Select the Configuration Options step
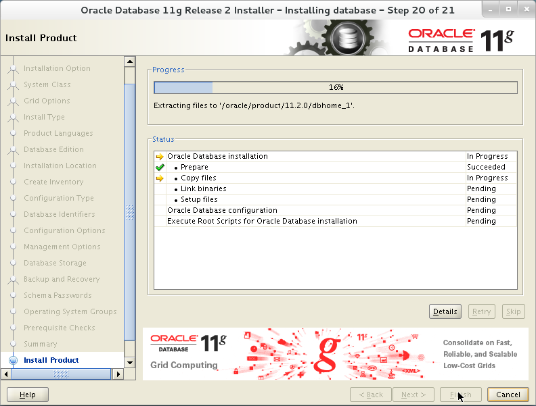 [x=64, y=230]
